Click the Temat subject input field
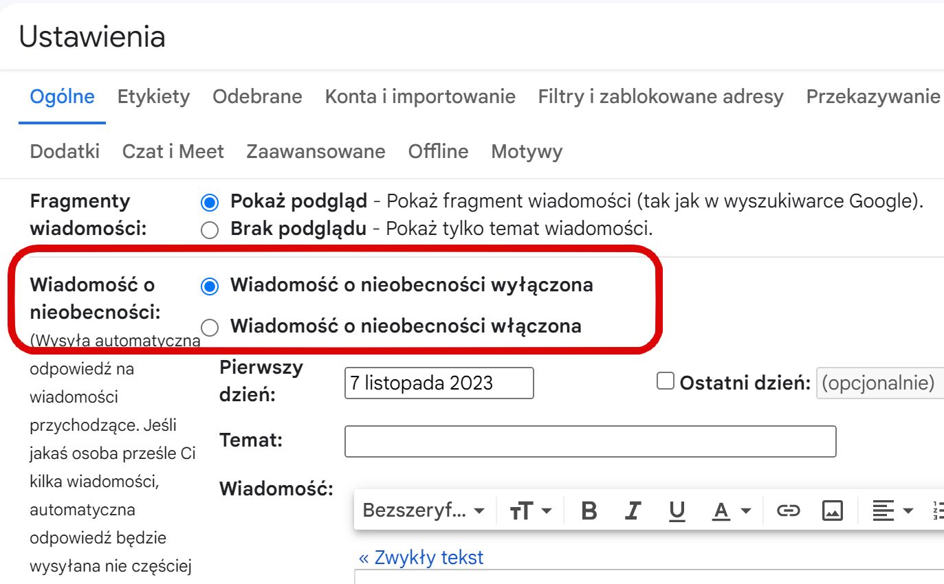 (x=590, y=442)
